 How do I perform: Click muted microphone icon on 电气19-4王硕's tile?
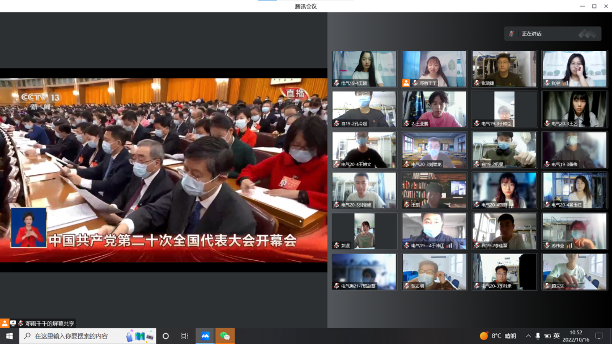337,83
